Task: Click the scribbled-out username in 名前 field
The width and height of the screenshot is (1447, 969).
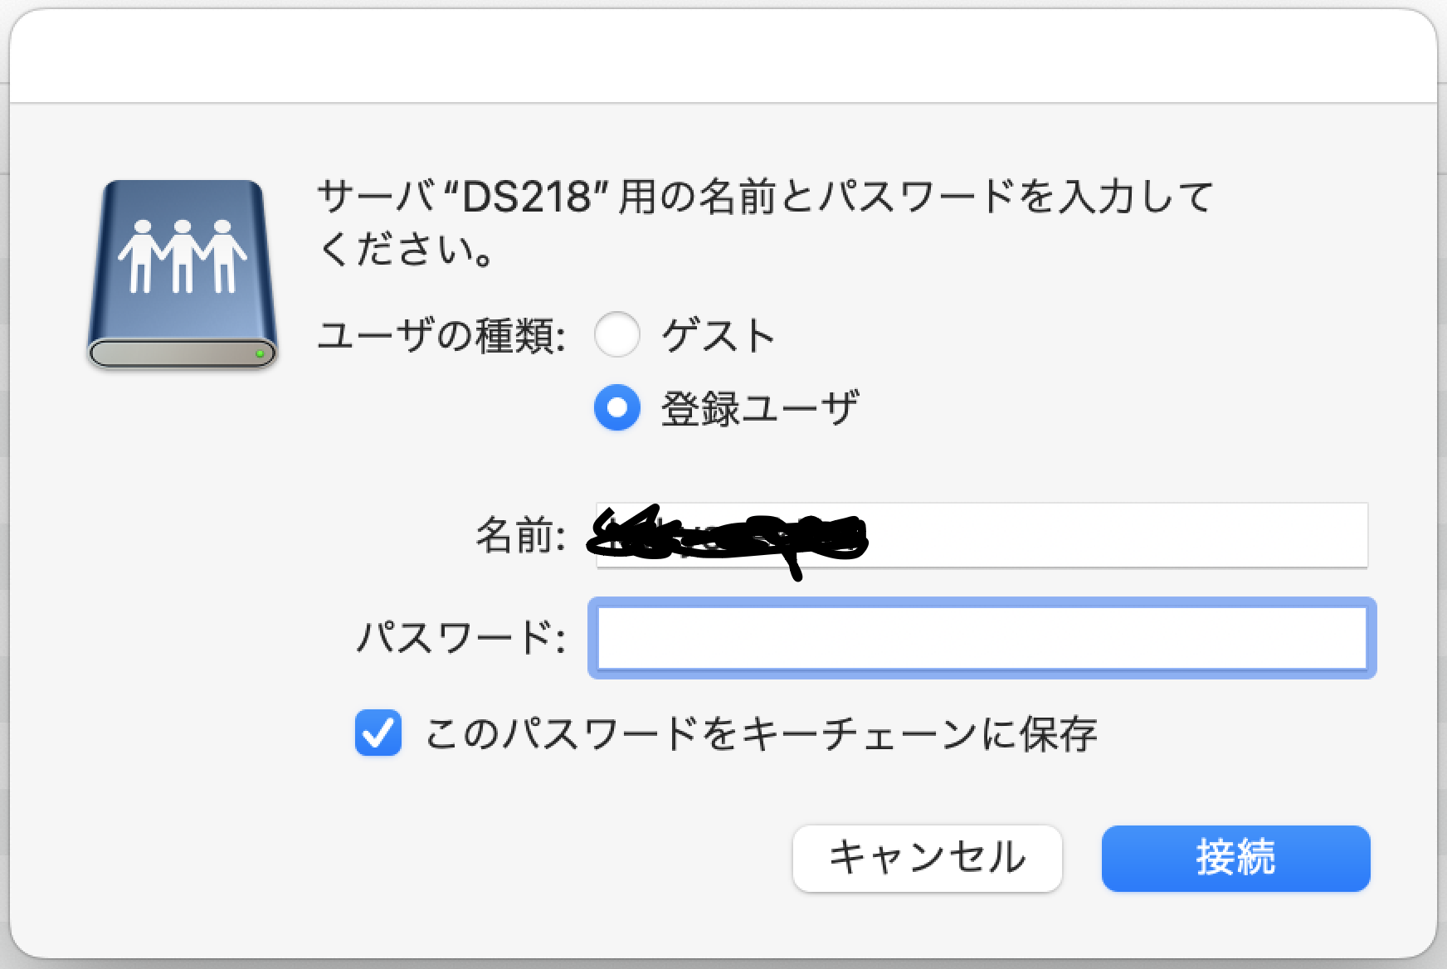Action: pyautogui.click(x=726, y=536)
